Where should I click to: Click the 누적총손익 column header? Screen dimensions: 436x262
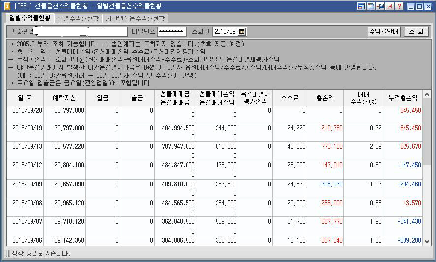pyautogui.click(x=403, y=98)
